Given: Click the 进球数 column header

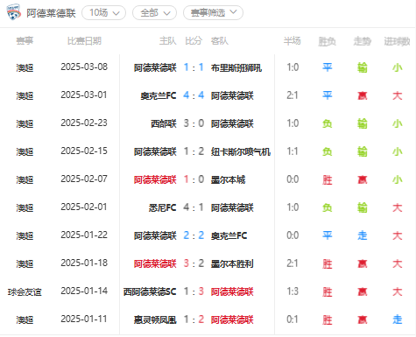Looking at the screenshot, I should [397, 41].
